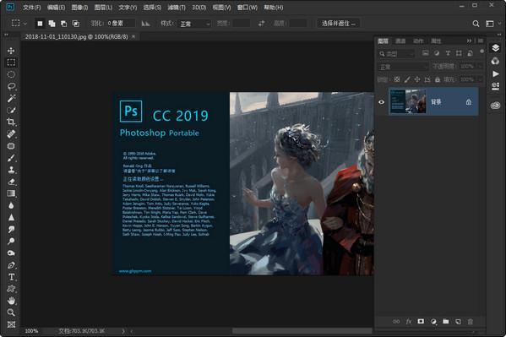Select the Gradient tool
This screenshot has width=506, height=337.
click(11, 193)
